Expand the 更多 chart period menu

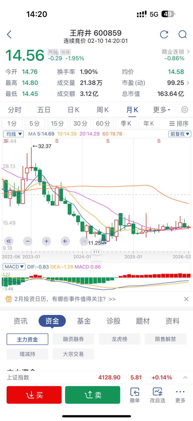coord(162,110)
